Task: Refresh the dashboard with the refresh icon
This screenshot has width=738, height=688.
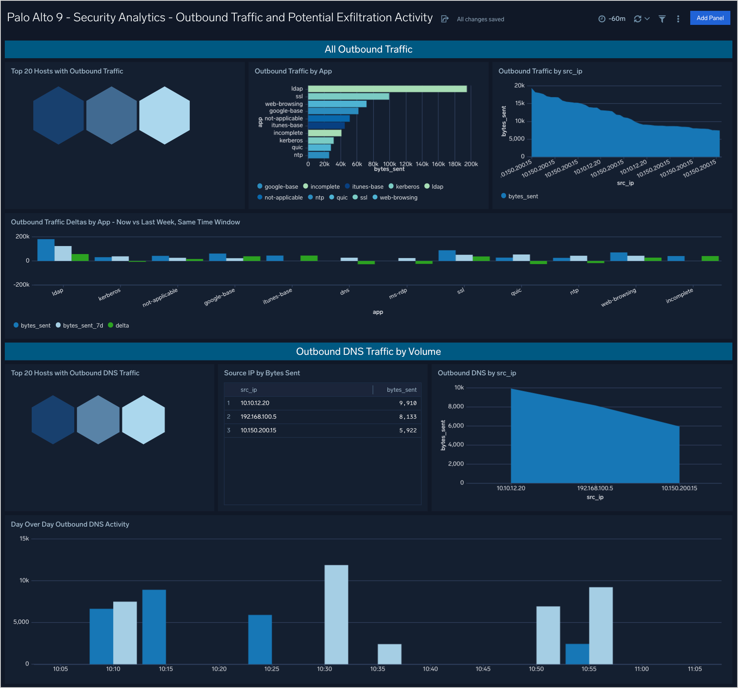Action: pos(638,18)
